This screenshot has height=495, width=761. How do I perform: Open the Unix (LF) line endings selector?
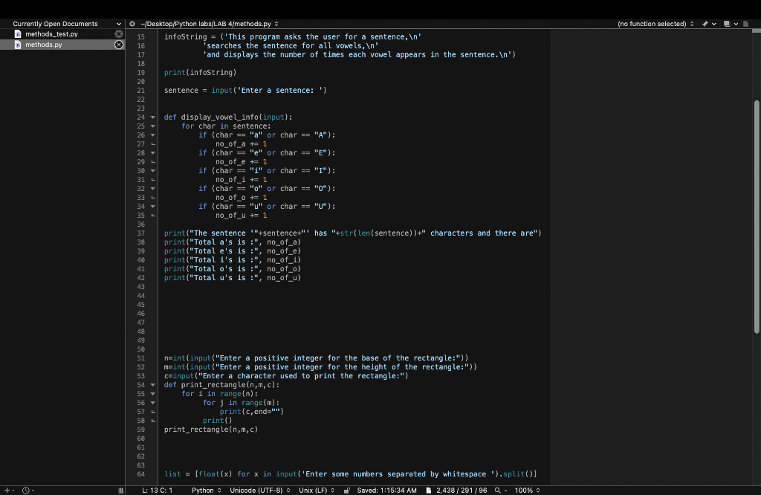coord(317,490)
